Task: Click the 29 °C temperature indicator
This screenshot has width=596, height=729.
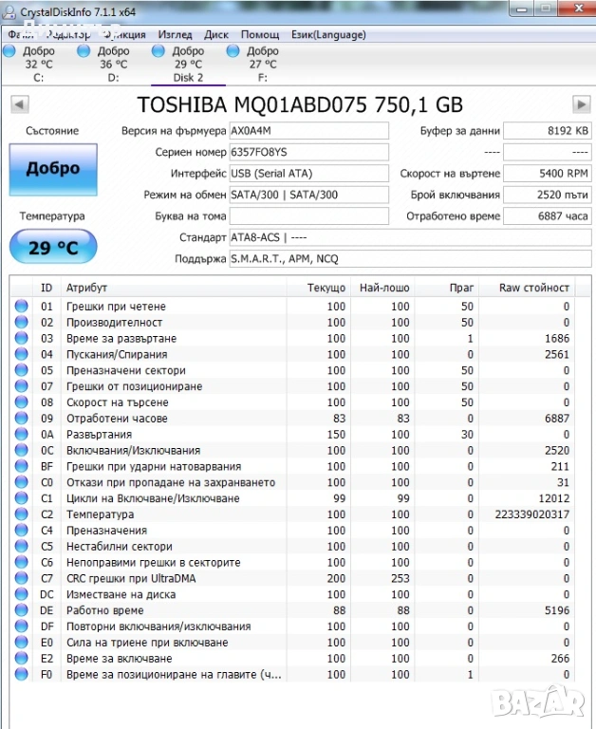Action: [x=53, y=248]
